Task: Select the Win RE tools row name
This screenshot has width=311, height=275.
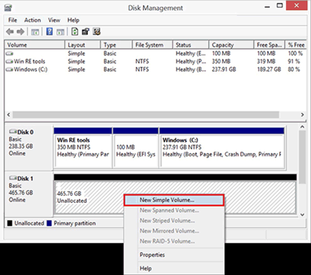Action: 30,62
